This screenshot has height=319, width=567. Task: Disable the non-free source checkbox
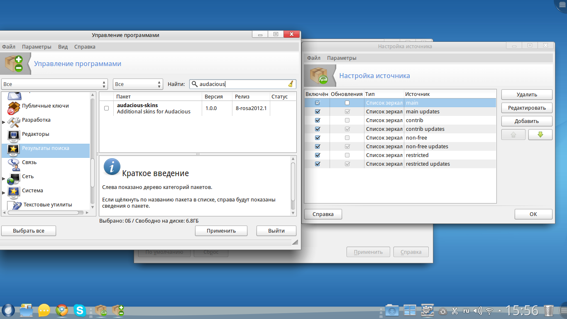point(318,137)
